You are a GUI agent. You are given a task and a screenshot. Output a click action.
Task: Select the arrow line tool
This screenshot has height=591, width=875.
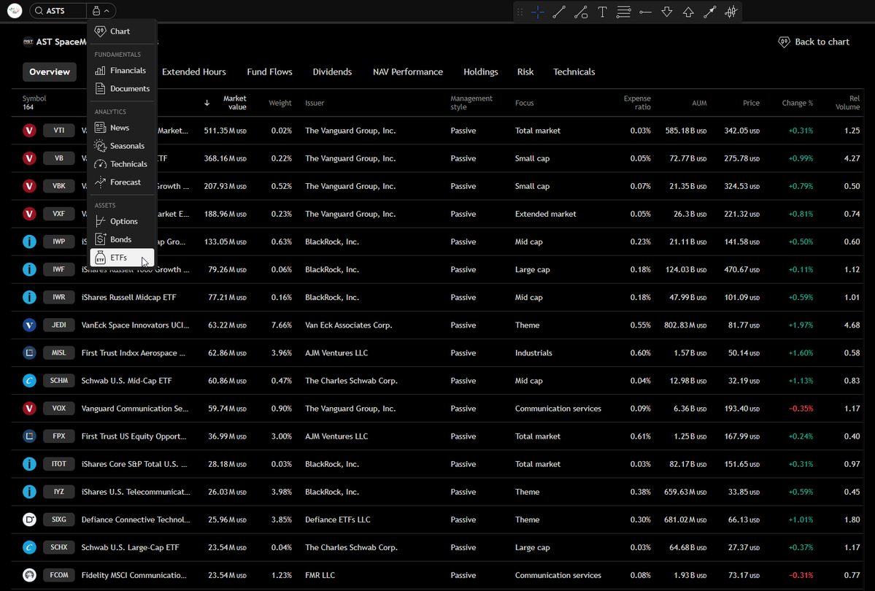point(710,12)
